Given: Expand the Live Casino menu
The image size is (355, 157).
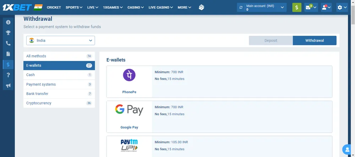Looking at the screenshot, I should click(x=161, y=7).
